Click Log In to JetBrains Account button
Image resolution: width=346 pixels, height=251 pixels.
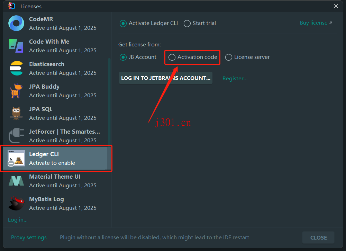tap(166, 78)
